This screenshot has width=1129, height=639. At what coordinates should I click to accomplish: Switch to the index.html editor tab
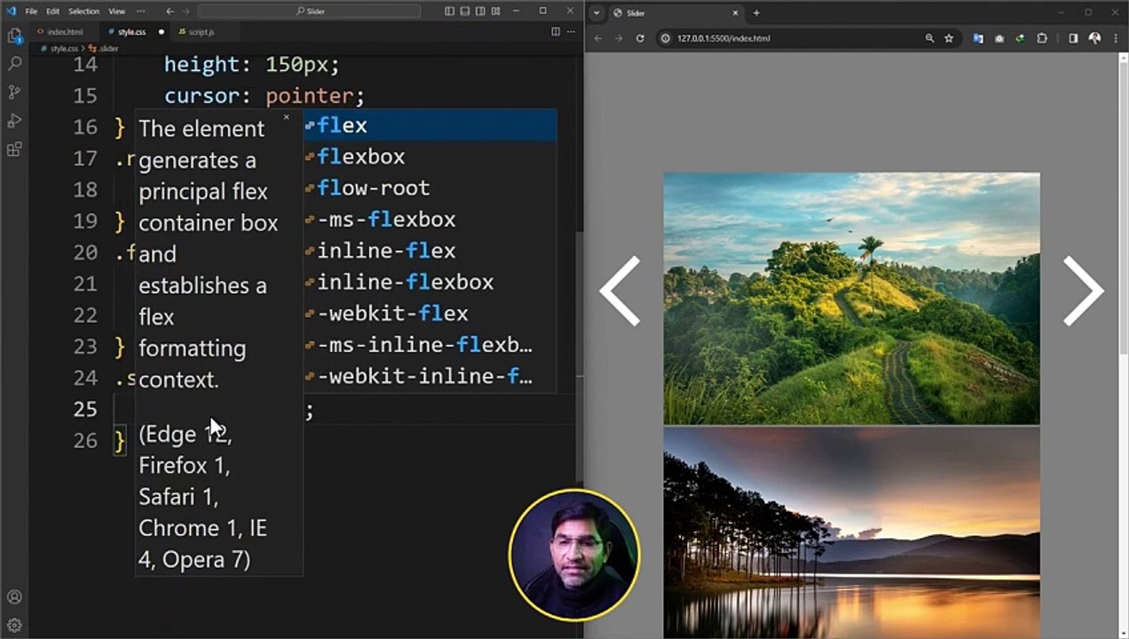pos(65,31)
